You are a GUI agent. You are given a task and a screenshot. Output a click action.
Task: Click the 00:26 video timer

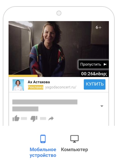(x=94, y=74)
